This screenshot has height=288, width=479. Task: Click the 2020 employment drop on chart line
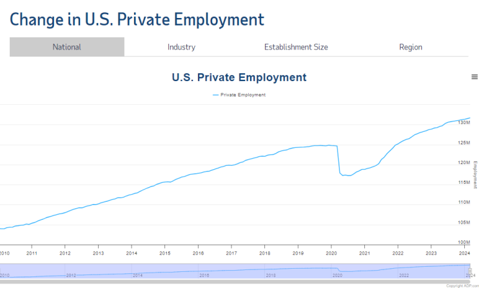tap(339, 161)
